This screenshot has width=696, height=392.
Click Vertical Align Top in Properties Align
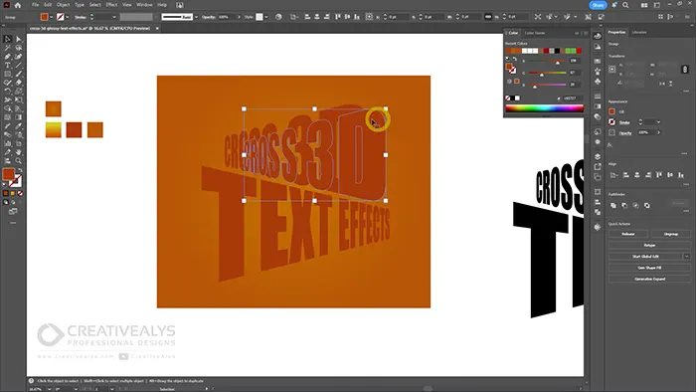659,175
